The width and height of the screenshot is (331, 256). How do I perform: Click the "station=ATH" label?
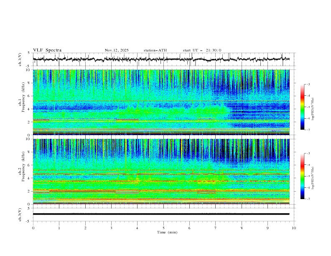coord(155,50)
